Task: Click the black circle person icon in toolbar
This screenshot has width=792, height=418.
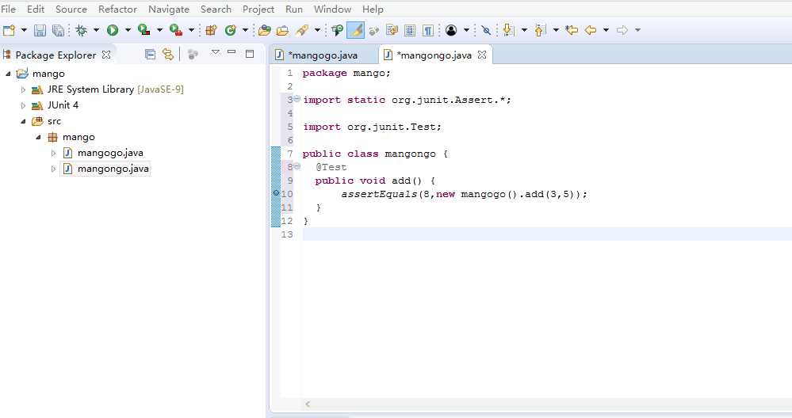Action: 451,30
